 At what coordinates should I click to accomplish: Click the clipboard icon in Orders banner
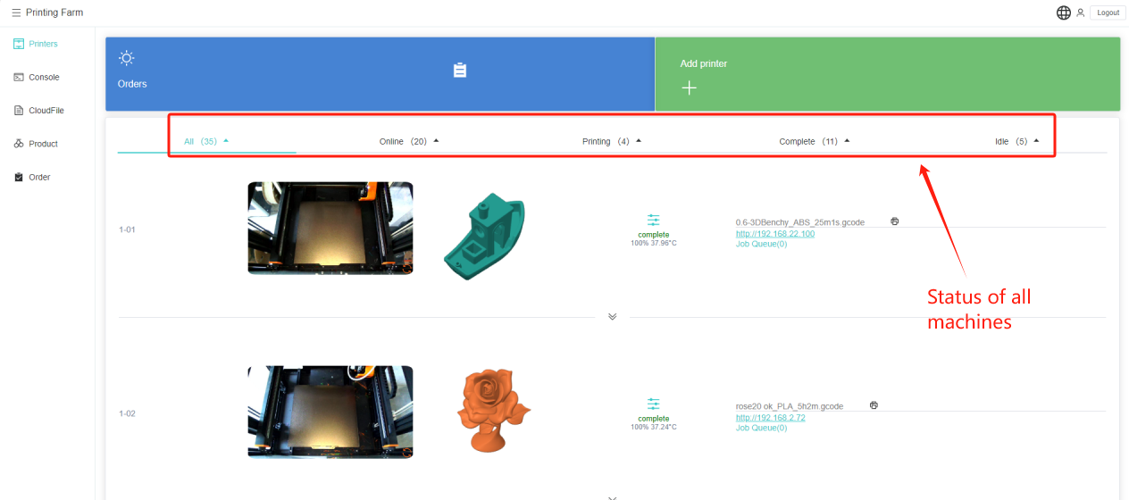click(x=460, y=70)
